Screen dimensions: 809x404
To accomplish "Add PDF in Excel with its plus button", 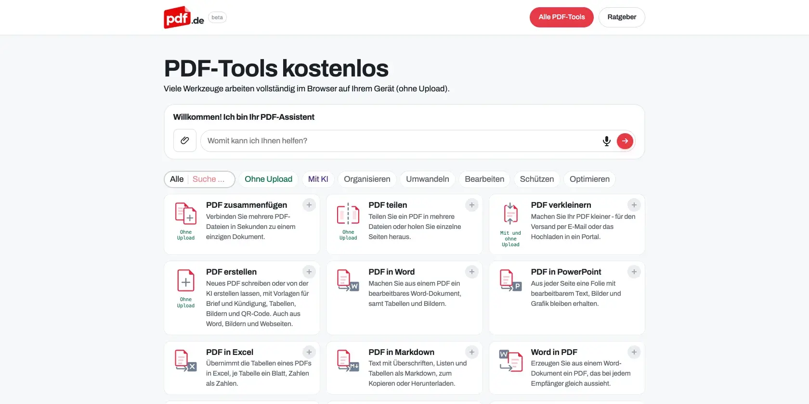I will coord(309,352).
